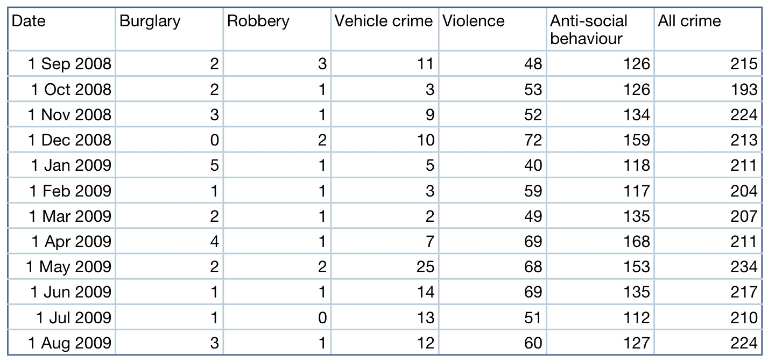This screenshot has width=768, height=363.
Task: Select the Burglary column header
Action: click(x=150, y=21)
